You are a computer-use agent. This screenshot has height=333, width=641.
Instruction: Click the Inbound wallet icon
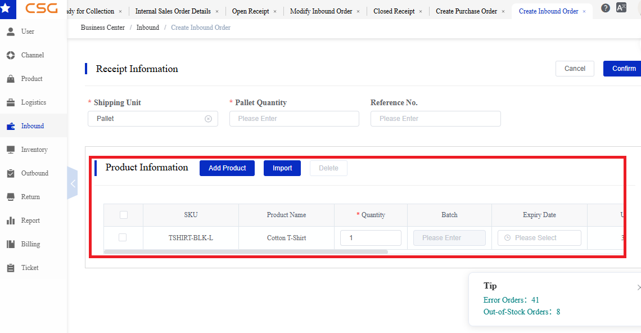coord(11,127)
